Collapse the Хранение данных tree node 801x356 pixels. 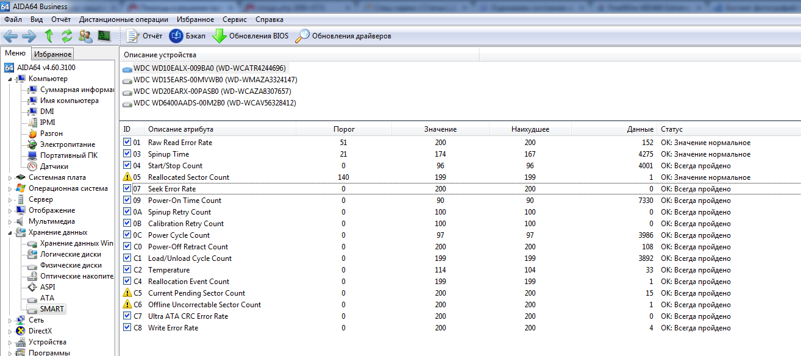click(10, 232)
